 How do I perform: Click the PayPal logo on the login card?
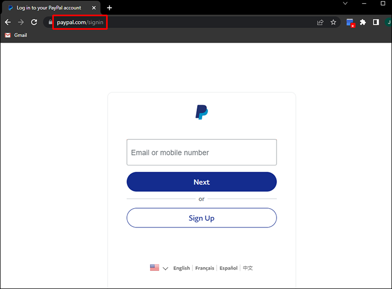click(202, 112)
